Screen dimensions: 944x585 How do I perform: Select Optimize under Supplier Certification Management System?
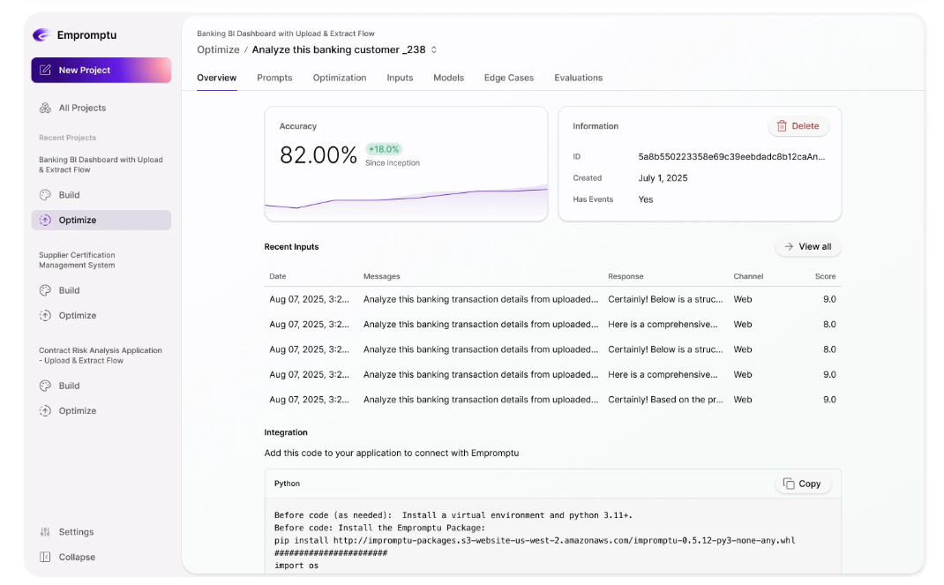pos(77,315)
